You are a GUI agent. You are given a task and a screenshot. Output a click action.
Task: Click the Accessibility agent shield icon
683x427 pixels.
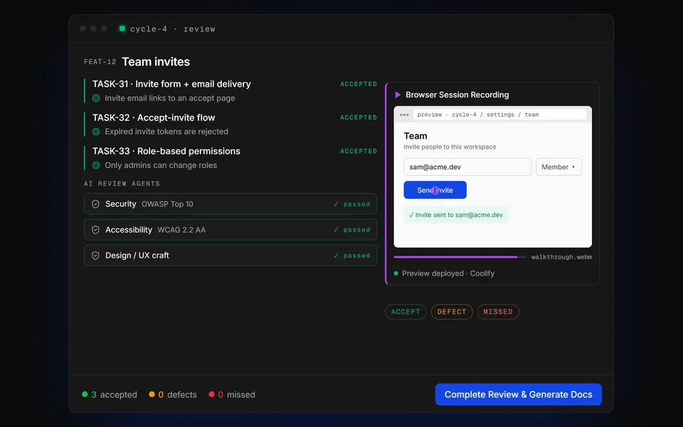(x=95, y=230)
